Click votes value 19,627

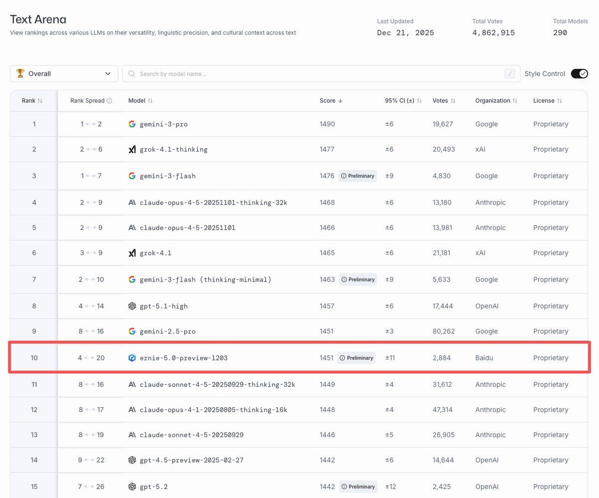(443, 124)
